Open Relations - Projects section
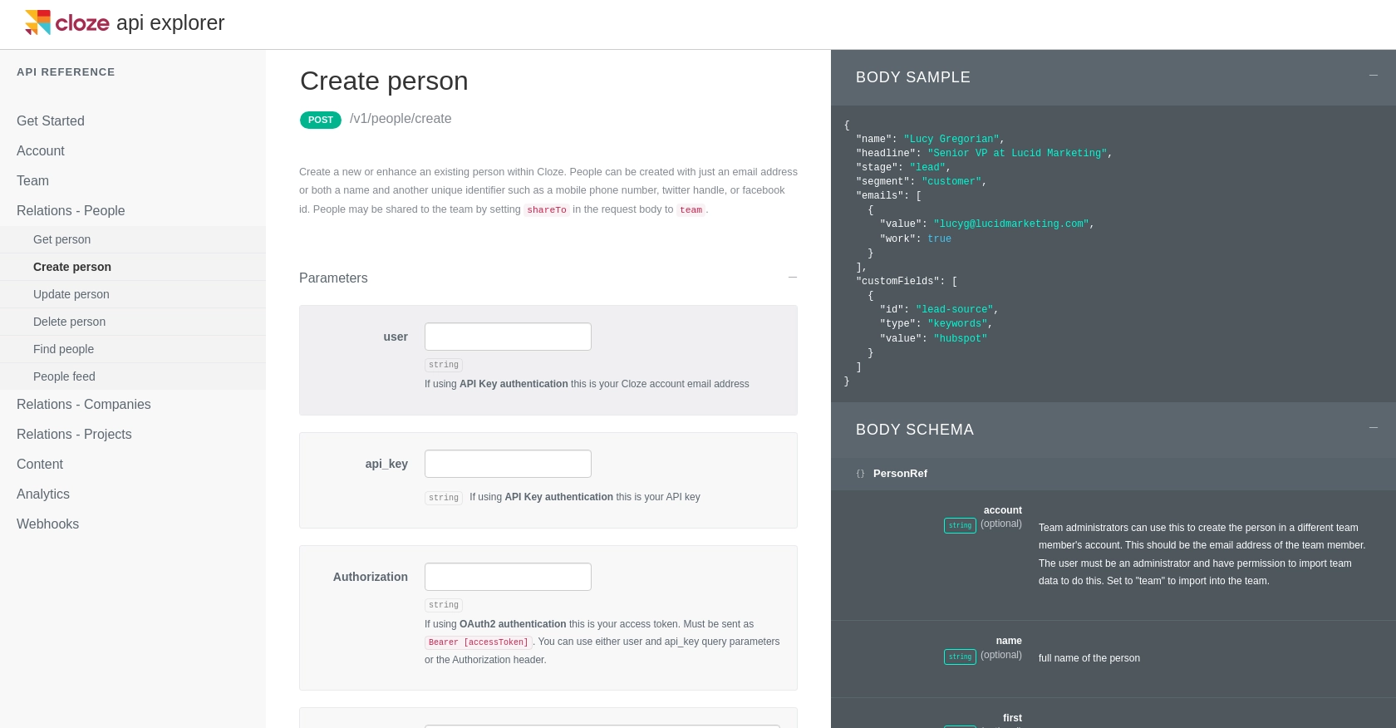Viewport: 1396px width, 728px height. coord(74,434)
